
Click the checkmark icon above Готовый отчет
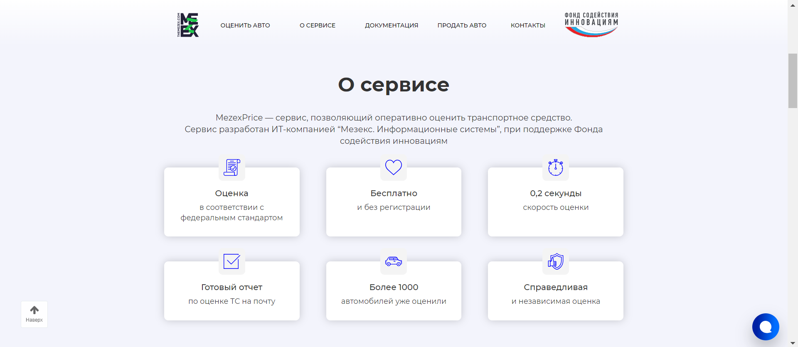point(232,261)
